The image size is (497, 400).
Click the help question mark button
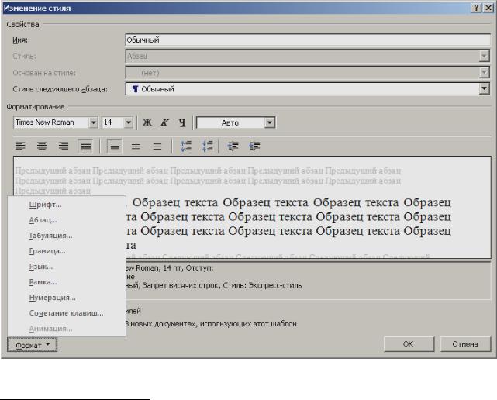(476, 8)
